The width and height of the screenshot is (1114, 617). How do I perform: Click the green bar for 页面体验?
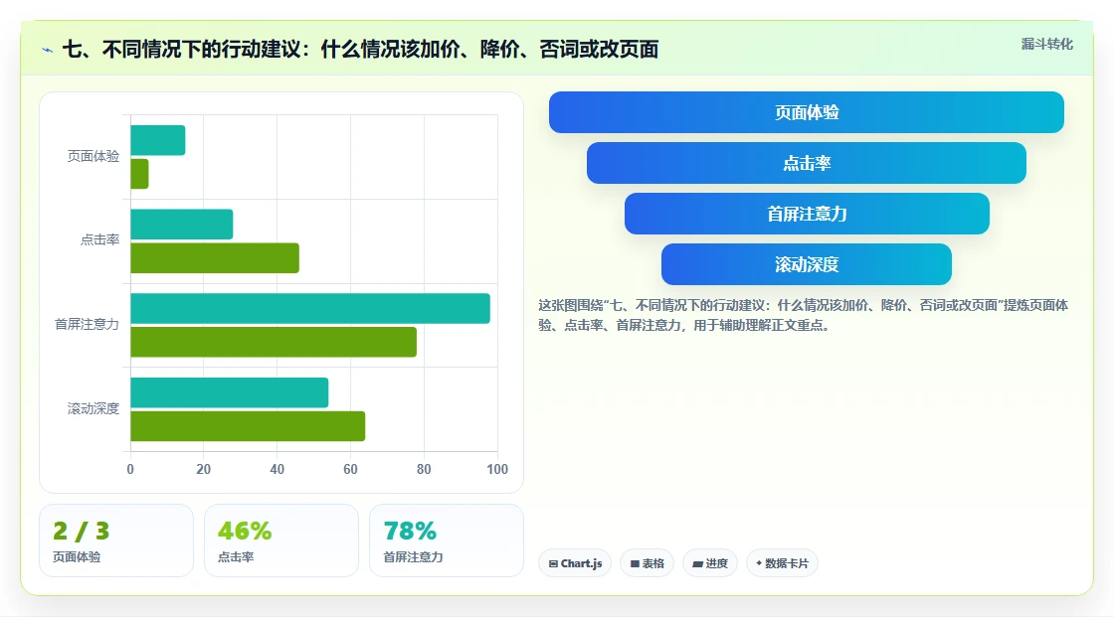click(139, 174)
